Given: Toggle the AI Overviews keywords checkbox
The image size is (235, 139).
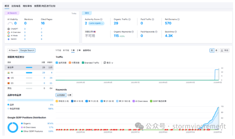Looking at the screenshot, I should 134,101.
